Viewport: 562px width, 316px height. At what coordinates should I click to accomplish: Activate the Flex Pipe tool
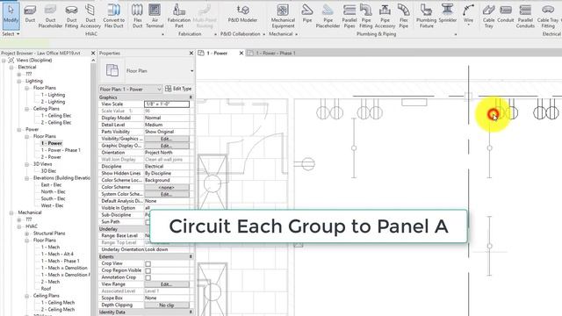(404, 16)
